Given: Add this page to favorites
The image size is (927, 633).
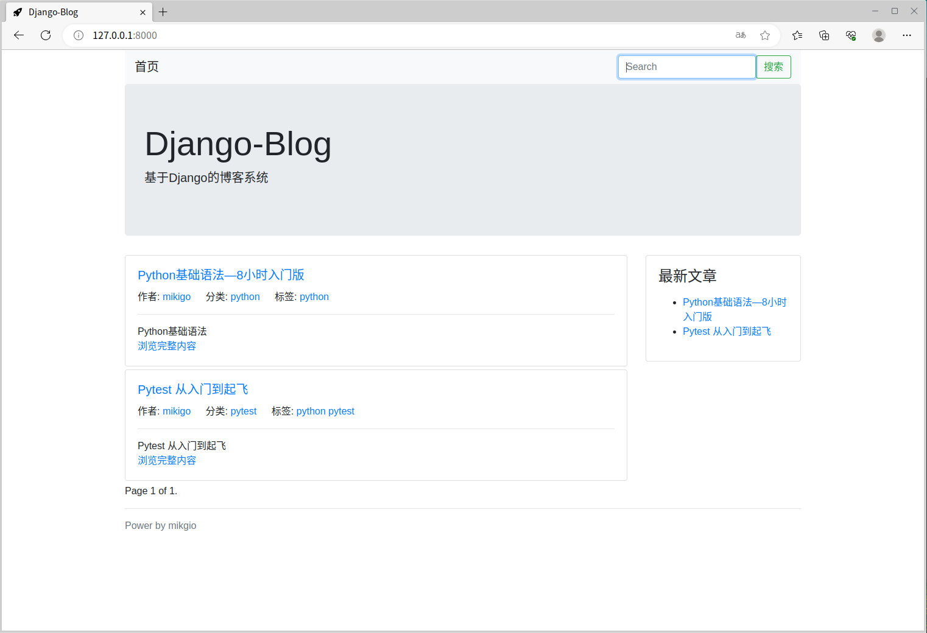Looking at the screenshot, I should tap(765, 35).
